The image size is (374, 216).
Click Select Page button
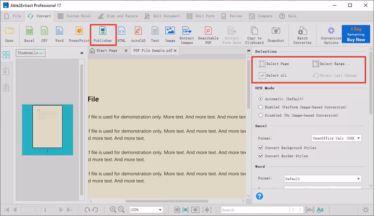274,64
